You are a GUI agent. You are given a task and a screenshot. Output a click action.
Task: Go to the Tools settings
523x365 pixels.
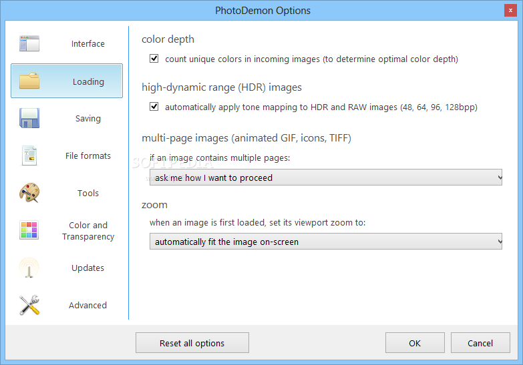point(67,193)
